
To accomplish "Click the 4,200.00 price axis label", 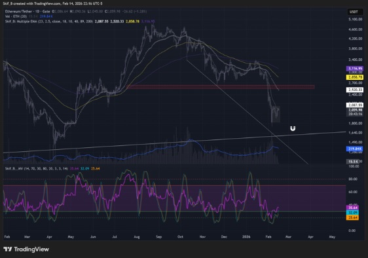I will point(356,39).
